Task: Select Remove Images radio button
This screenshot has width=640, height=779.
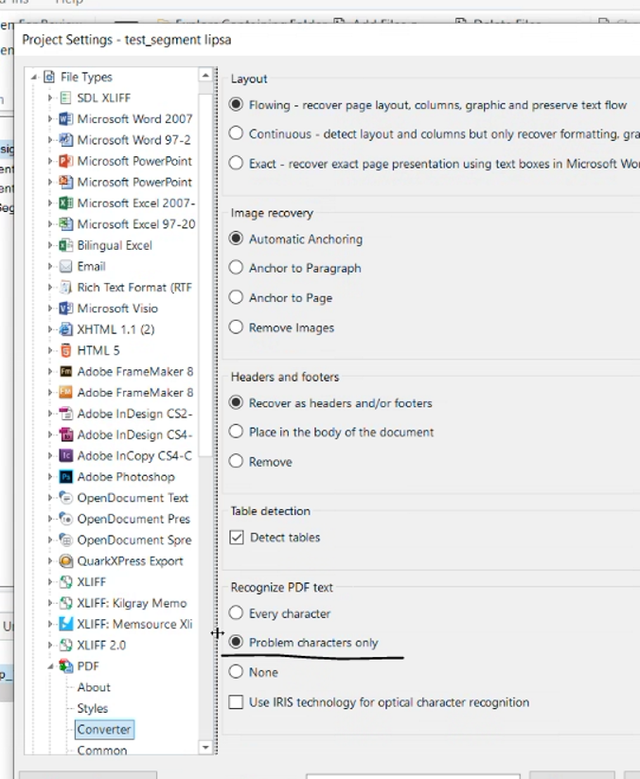Action: [236, 327]
